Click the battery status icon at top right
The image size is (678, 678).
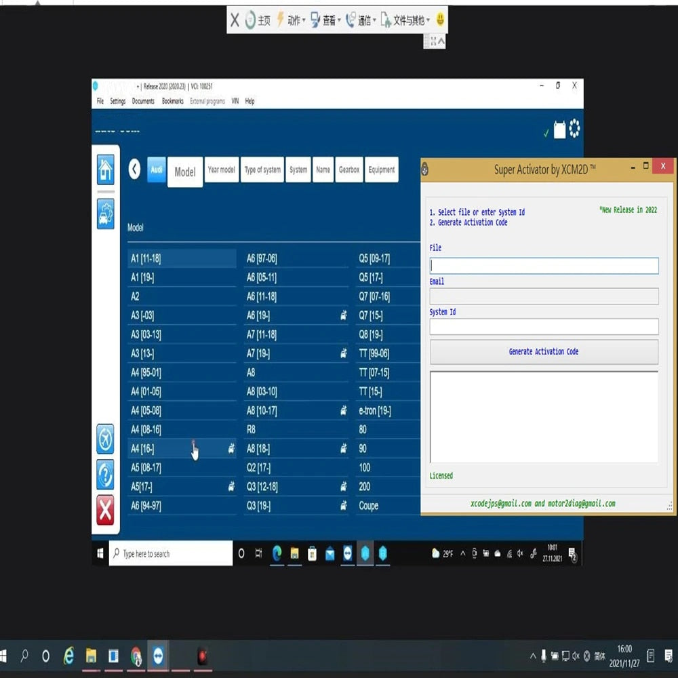[x=561, y=128]
